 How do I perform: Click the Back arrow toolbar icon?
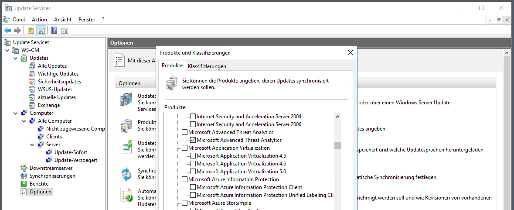(7, 31)
